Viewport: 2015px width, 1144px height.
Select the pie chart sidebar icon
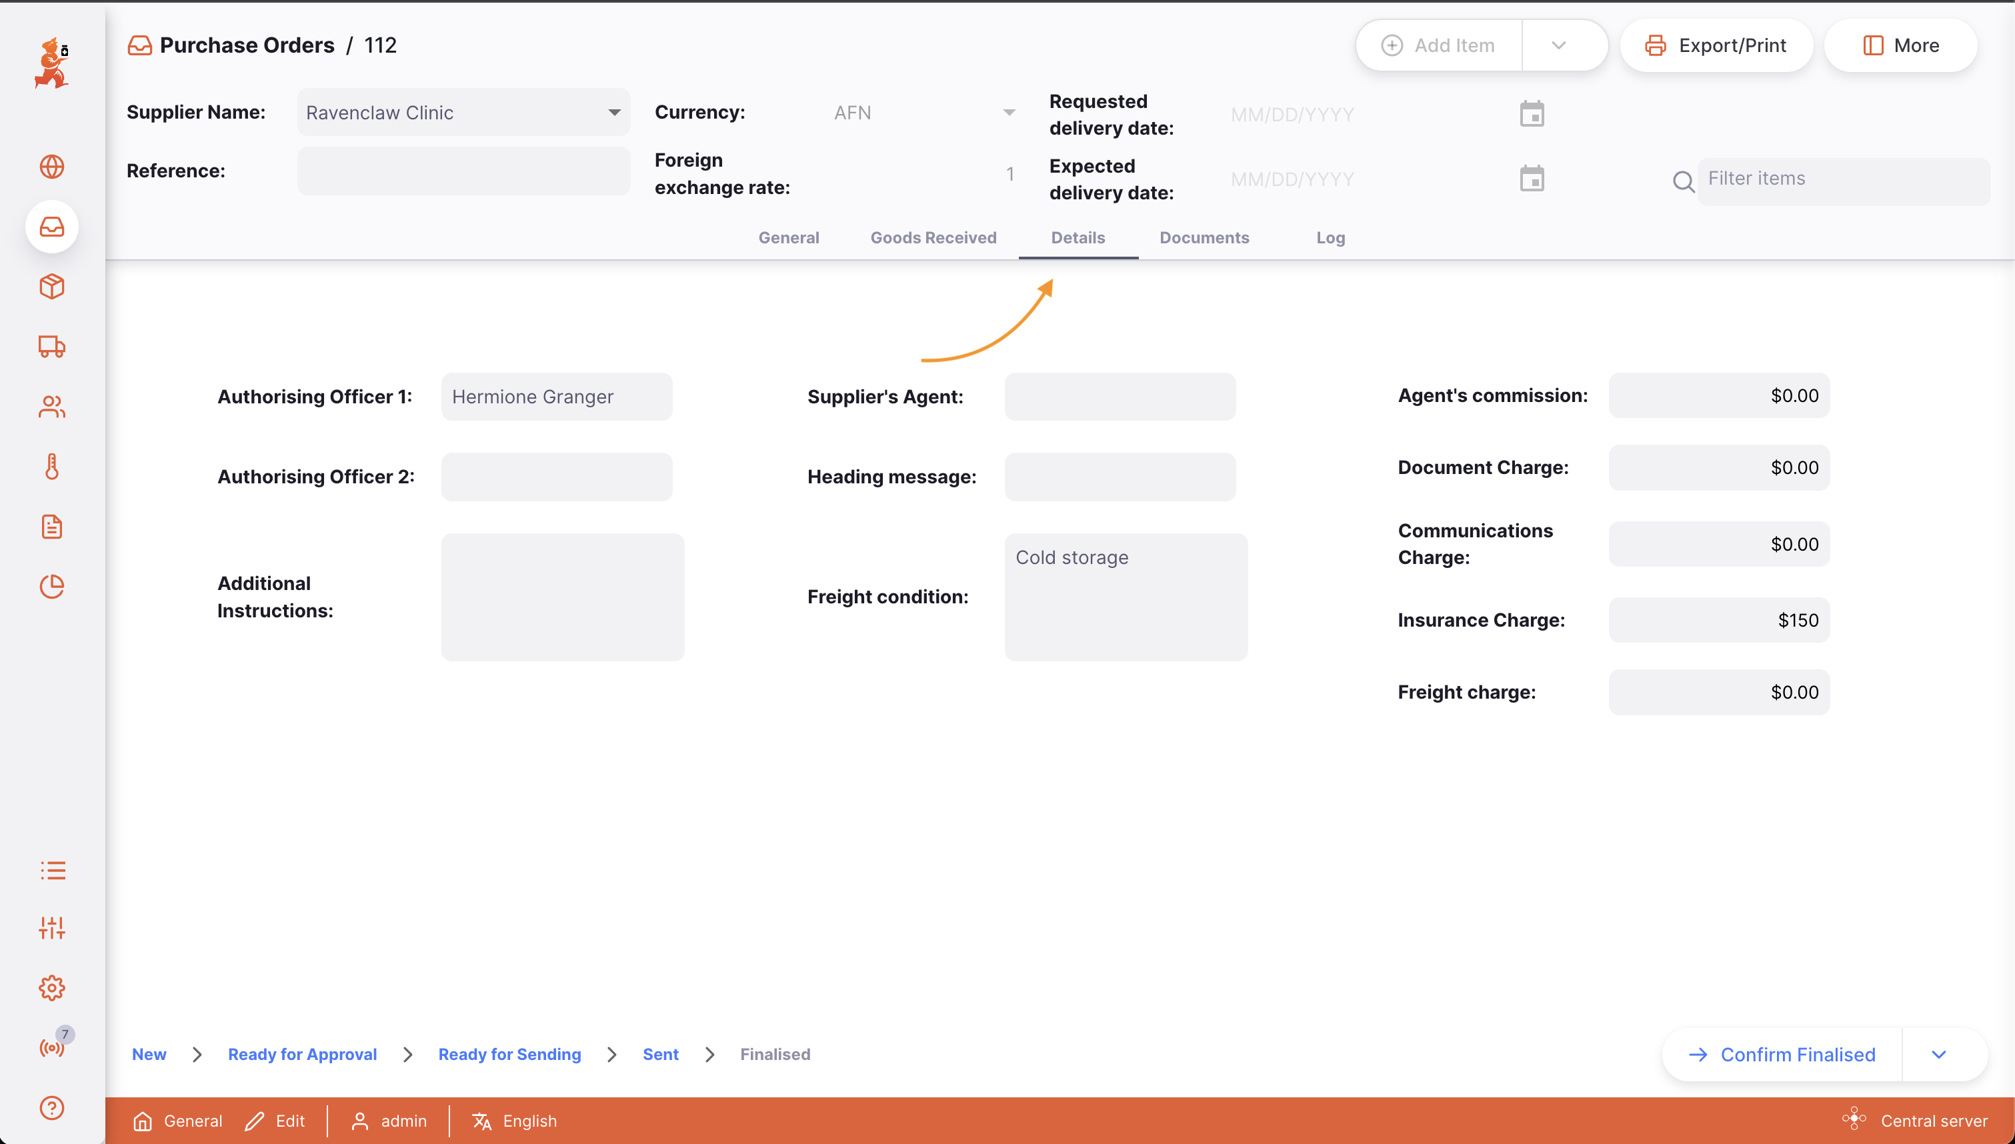tap(52, 586)
